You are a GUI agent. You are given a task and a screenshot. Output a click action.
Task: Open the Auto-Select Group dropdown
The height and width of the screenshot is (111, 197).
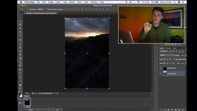(41, 9)
